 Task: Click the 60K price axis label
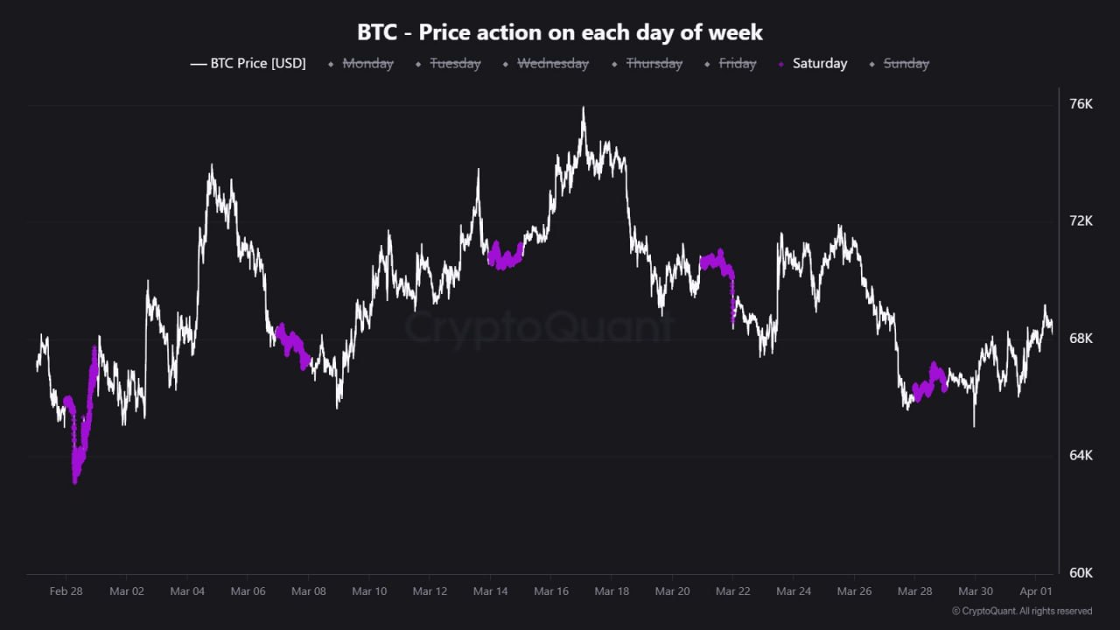(1081, 573)
